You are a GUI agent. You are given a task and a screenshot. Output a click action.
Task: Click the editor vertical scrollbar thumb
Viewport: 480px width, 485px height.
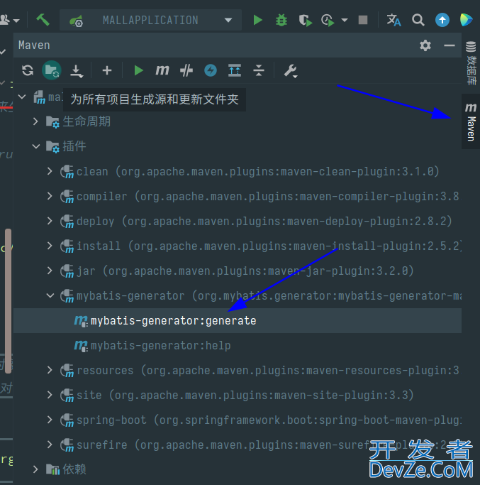(9, 301)
